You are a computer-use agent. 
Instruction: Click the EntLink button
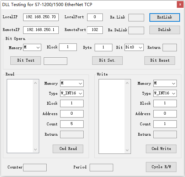point(165,17)
